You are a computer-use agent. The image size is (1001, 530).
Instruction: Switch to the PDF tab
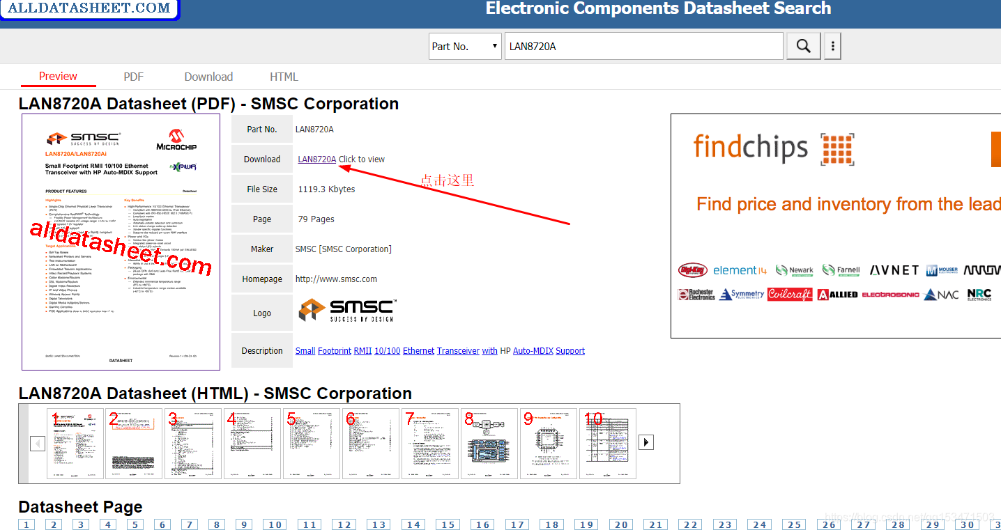point(133,77)
